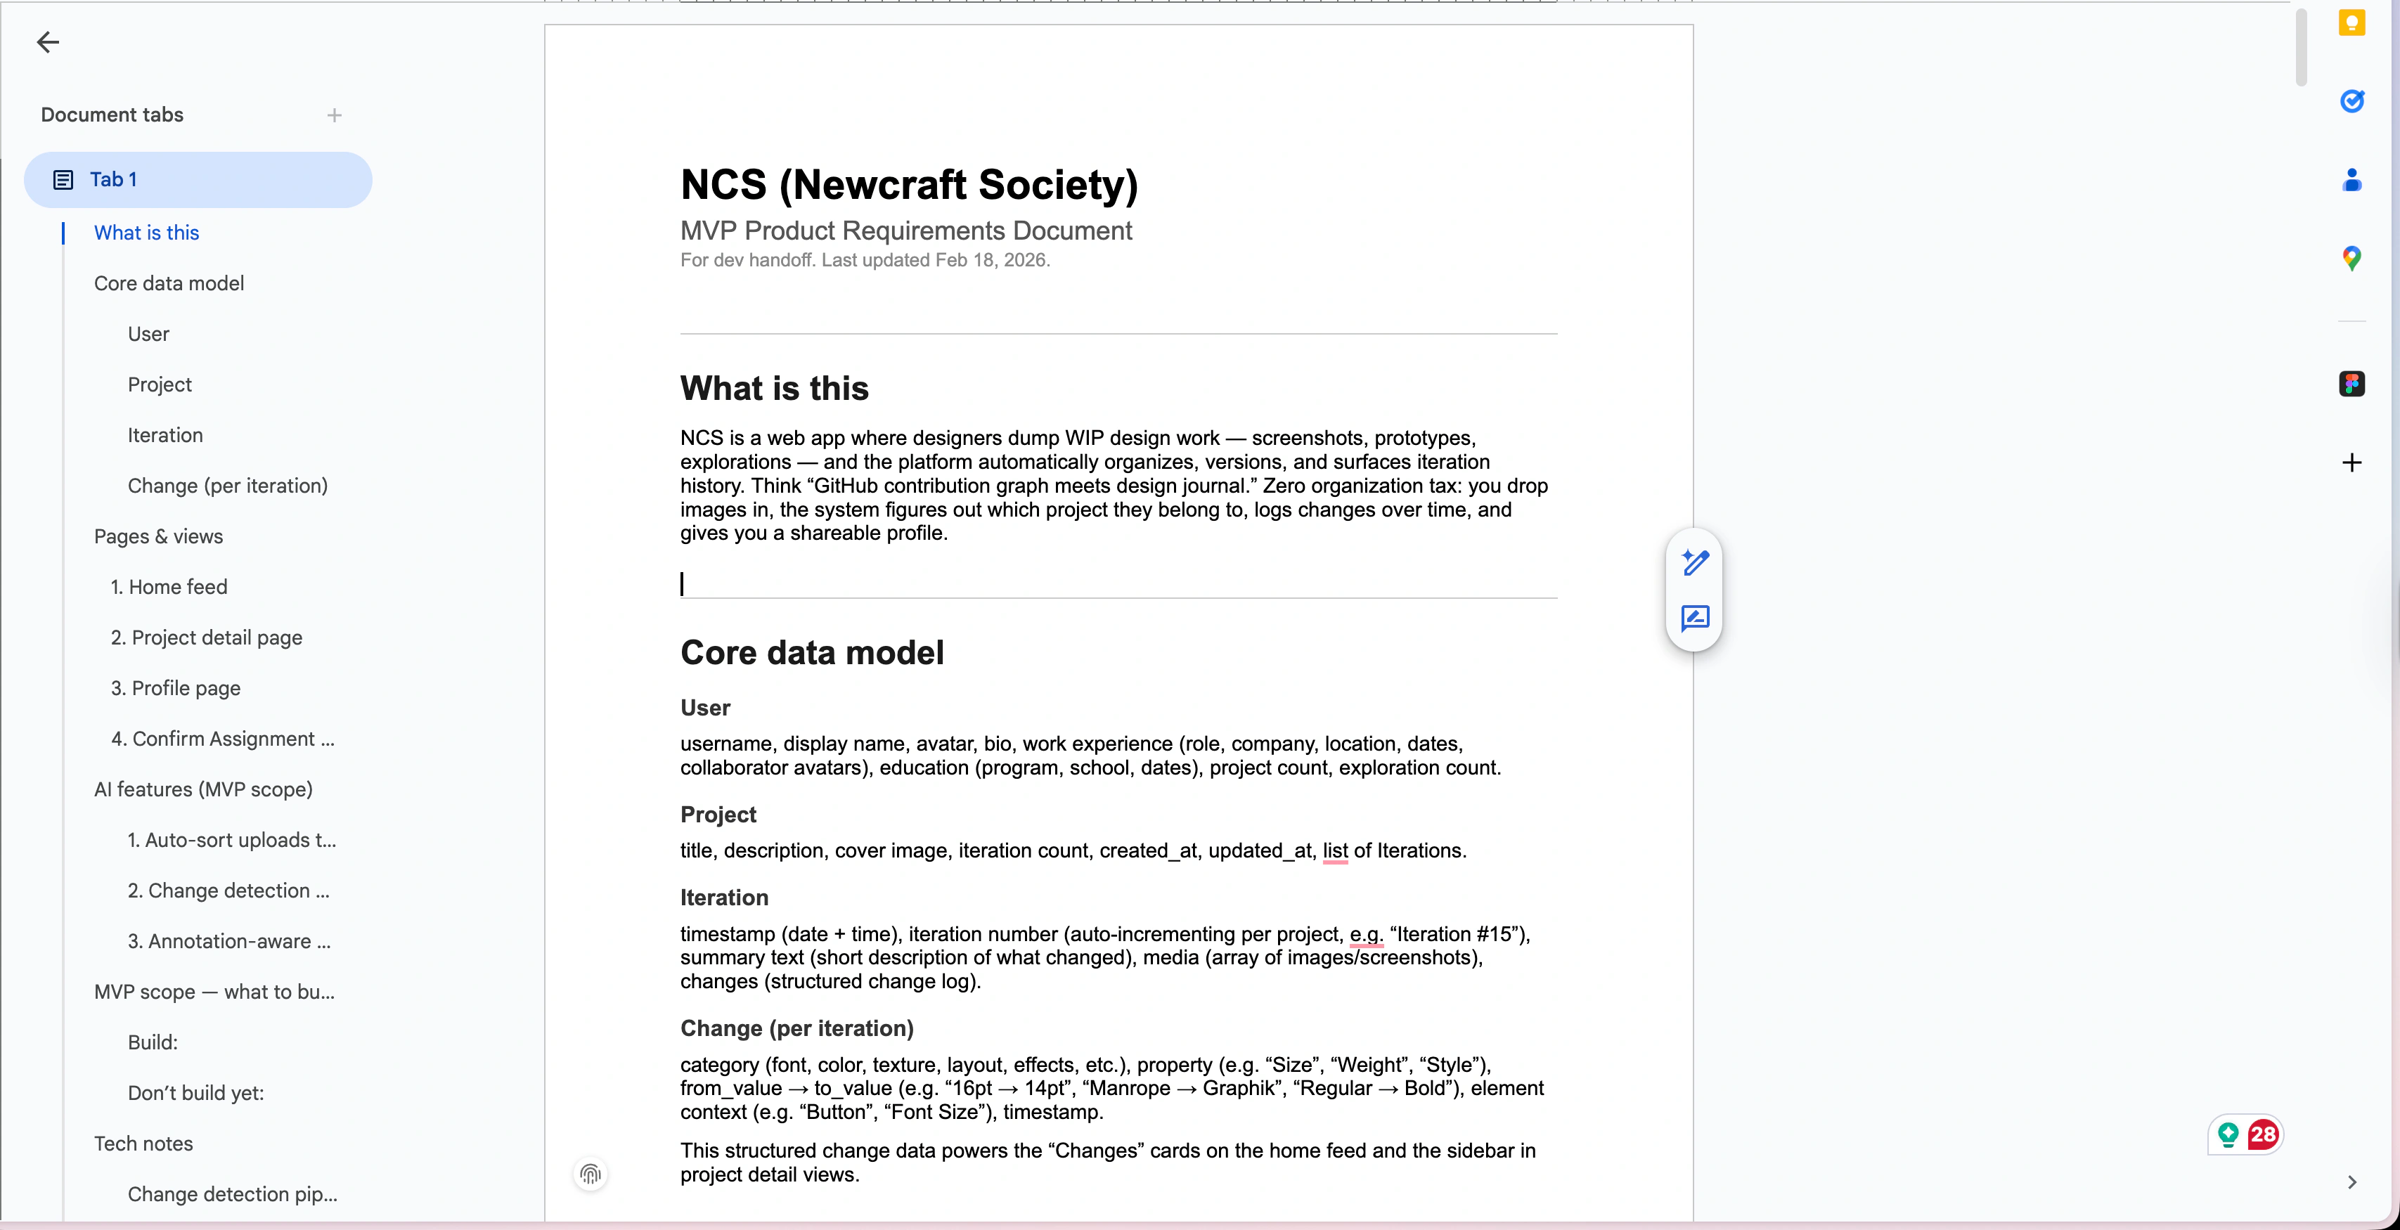This screenshot has width=2400, height=1230.
Task: Go to Pages & views outline entry
Action: (158, 537)
